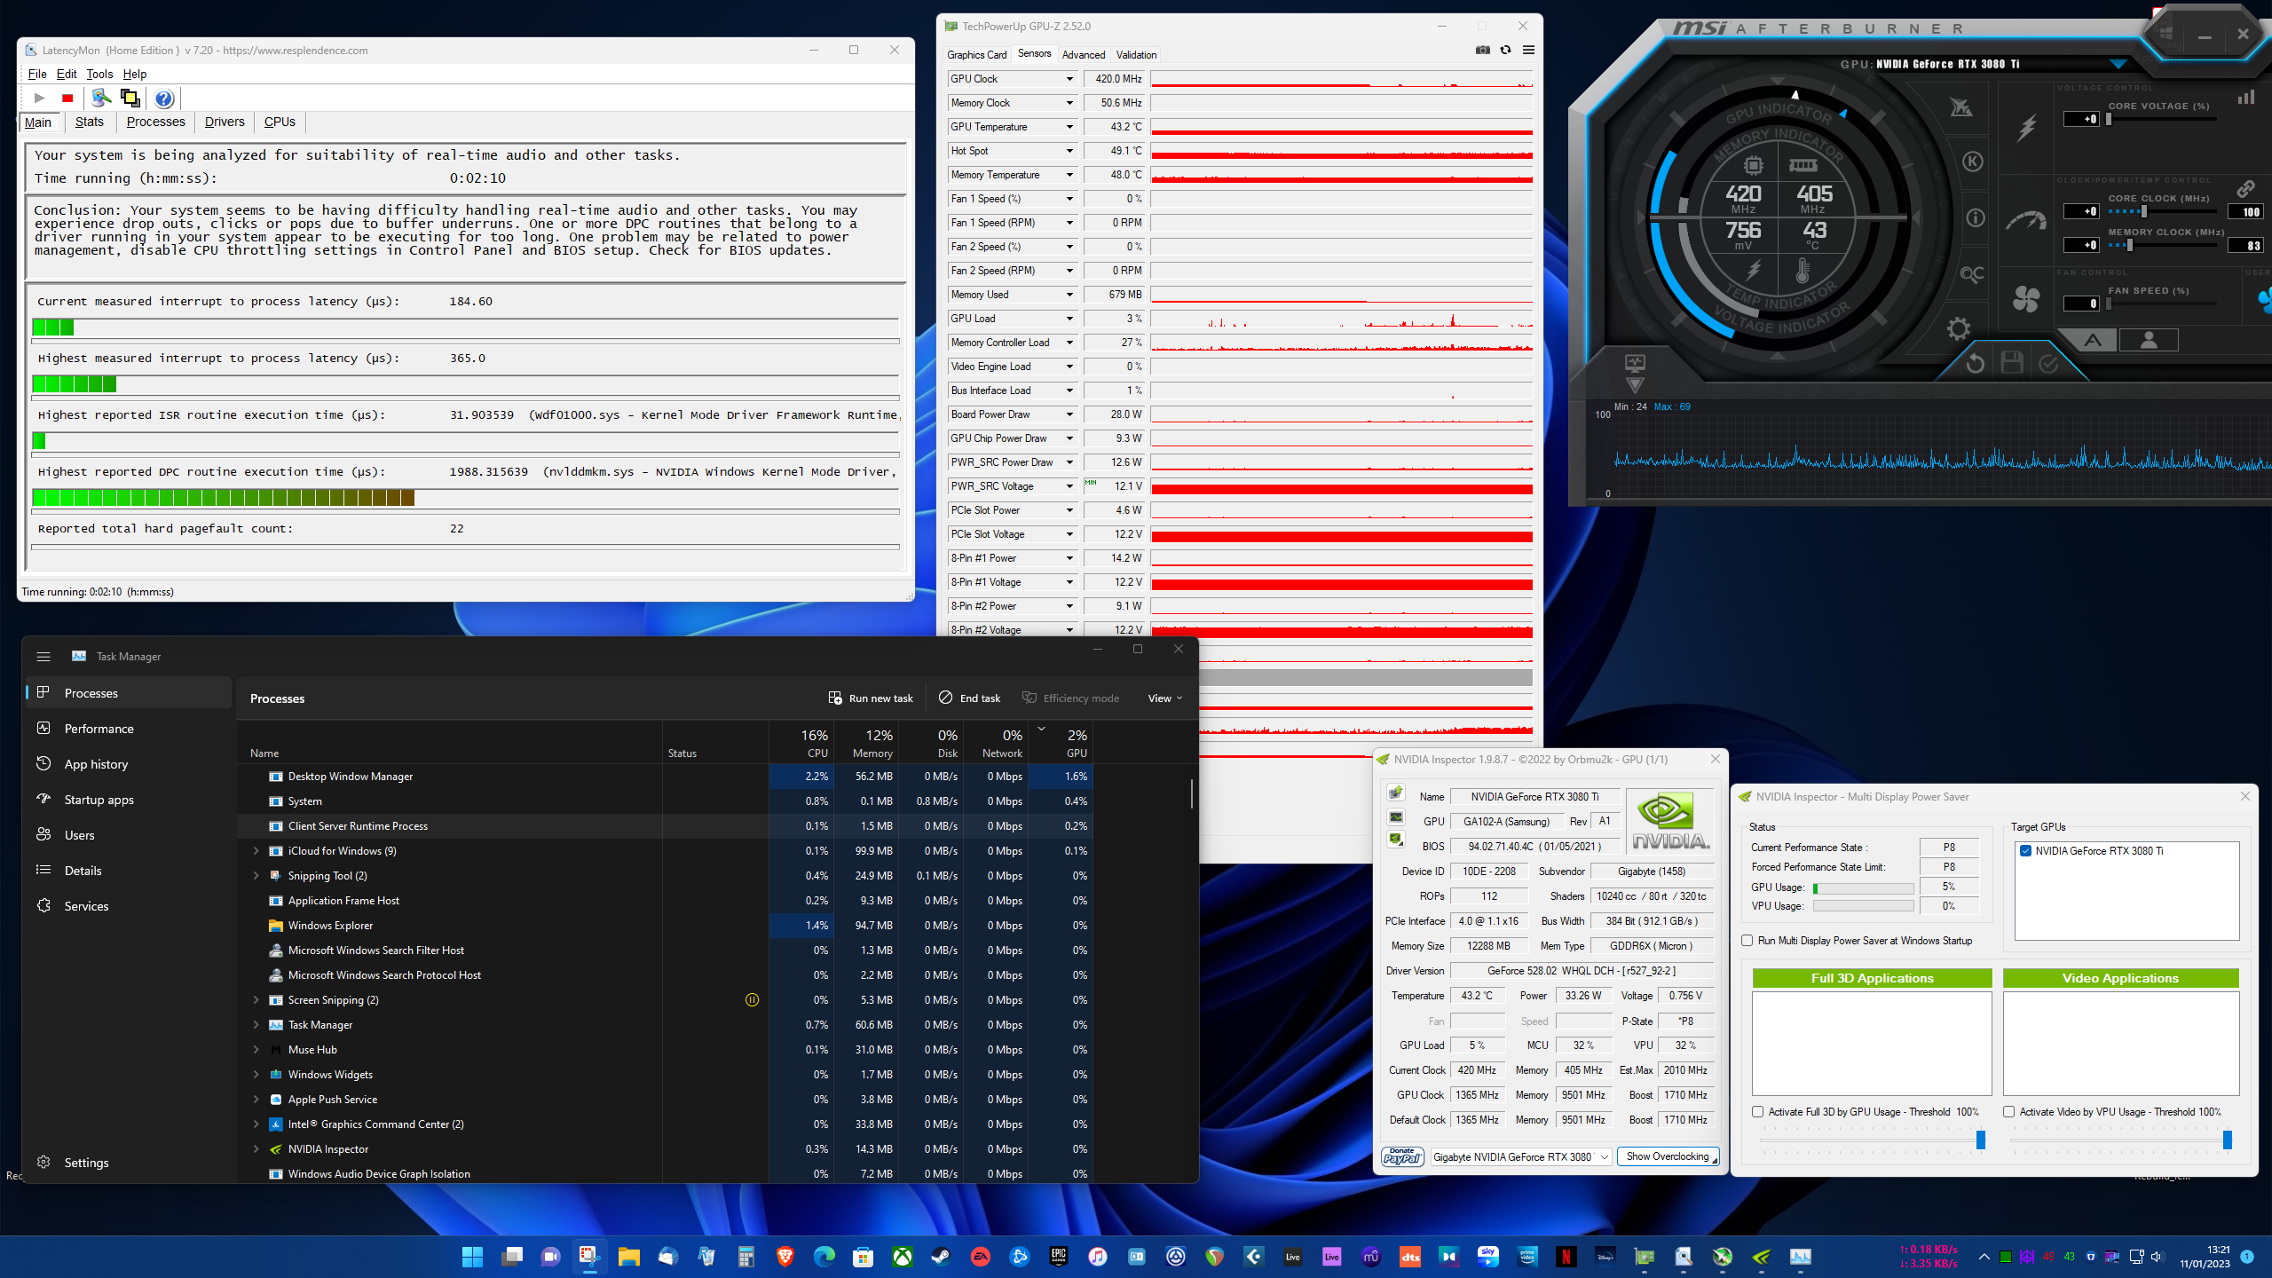The image size is (2272, 1278).
Task: Open Startup apps in Task Manager
Action: pyautogui.click(x=129, y=800)
